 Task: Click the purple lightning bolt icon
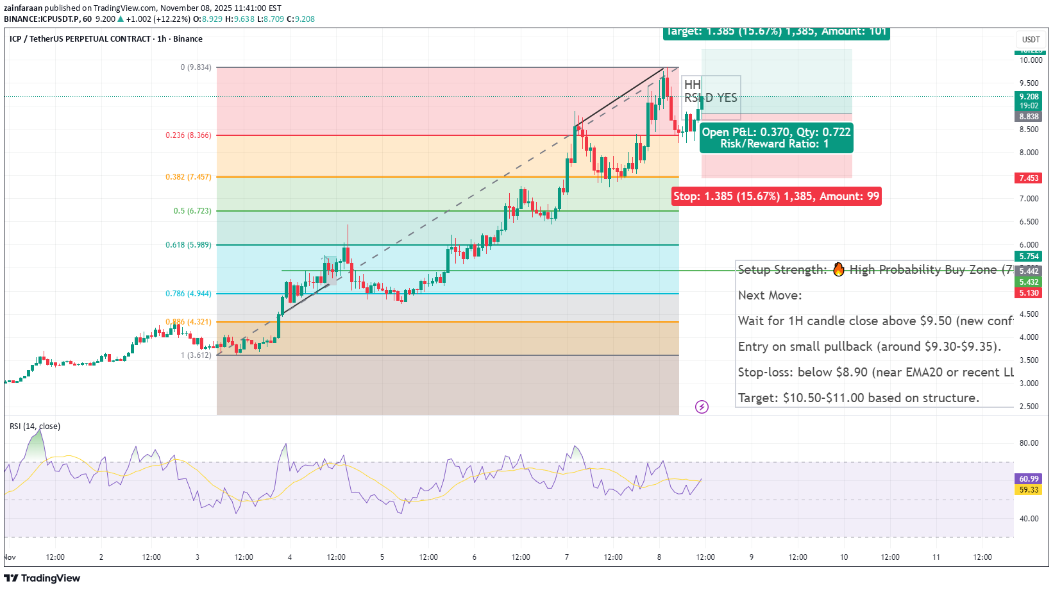tap(702, 407)
